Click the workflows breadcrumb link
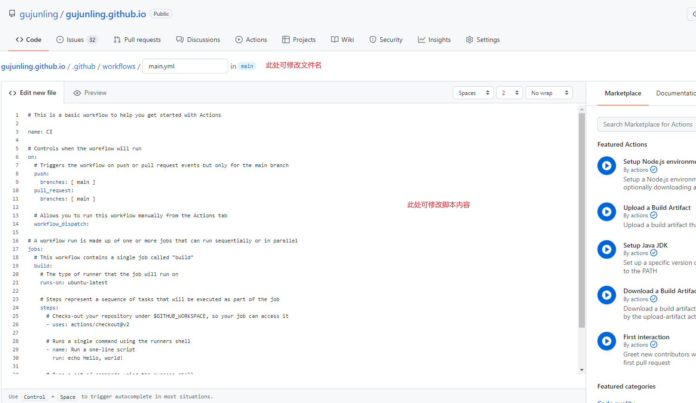The height and width of the screenshot is (403, 696). coord(119,67)
